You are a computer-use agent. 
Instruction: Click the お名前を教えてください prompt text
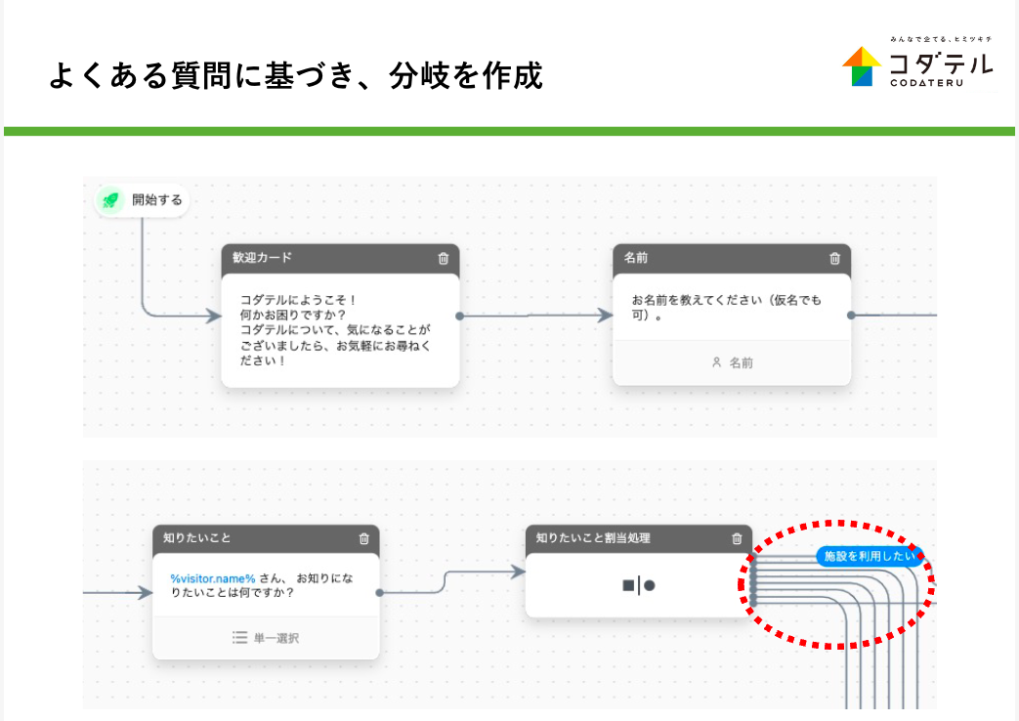(726, 308)
